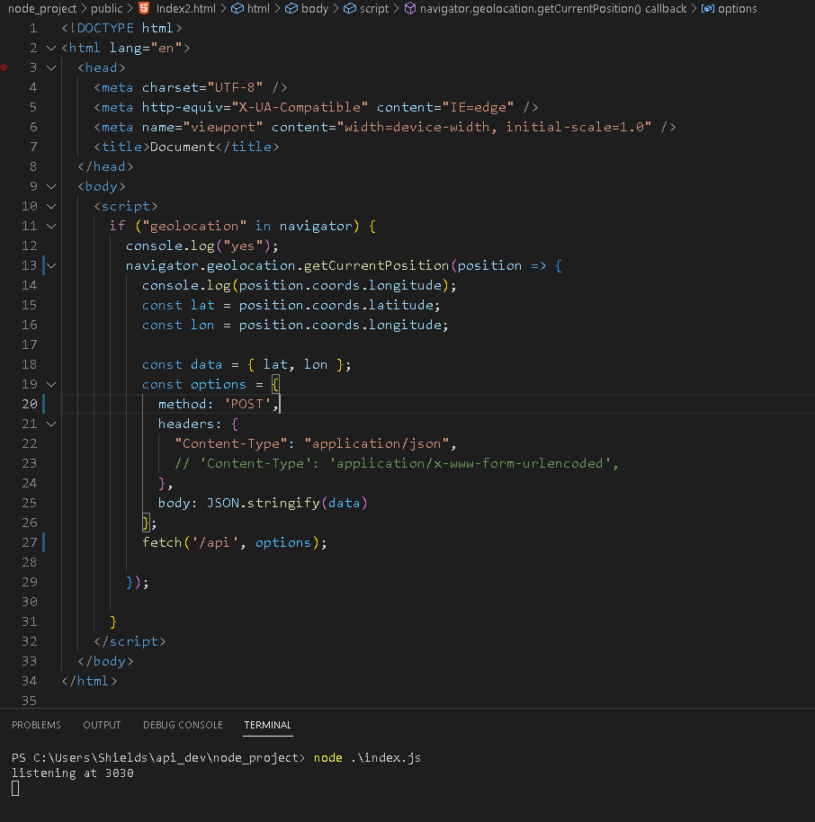Click the charset meta tag on line 4
The height and width of the screenshot is (822, 815).
191,87
